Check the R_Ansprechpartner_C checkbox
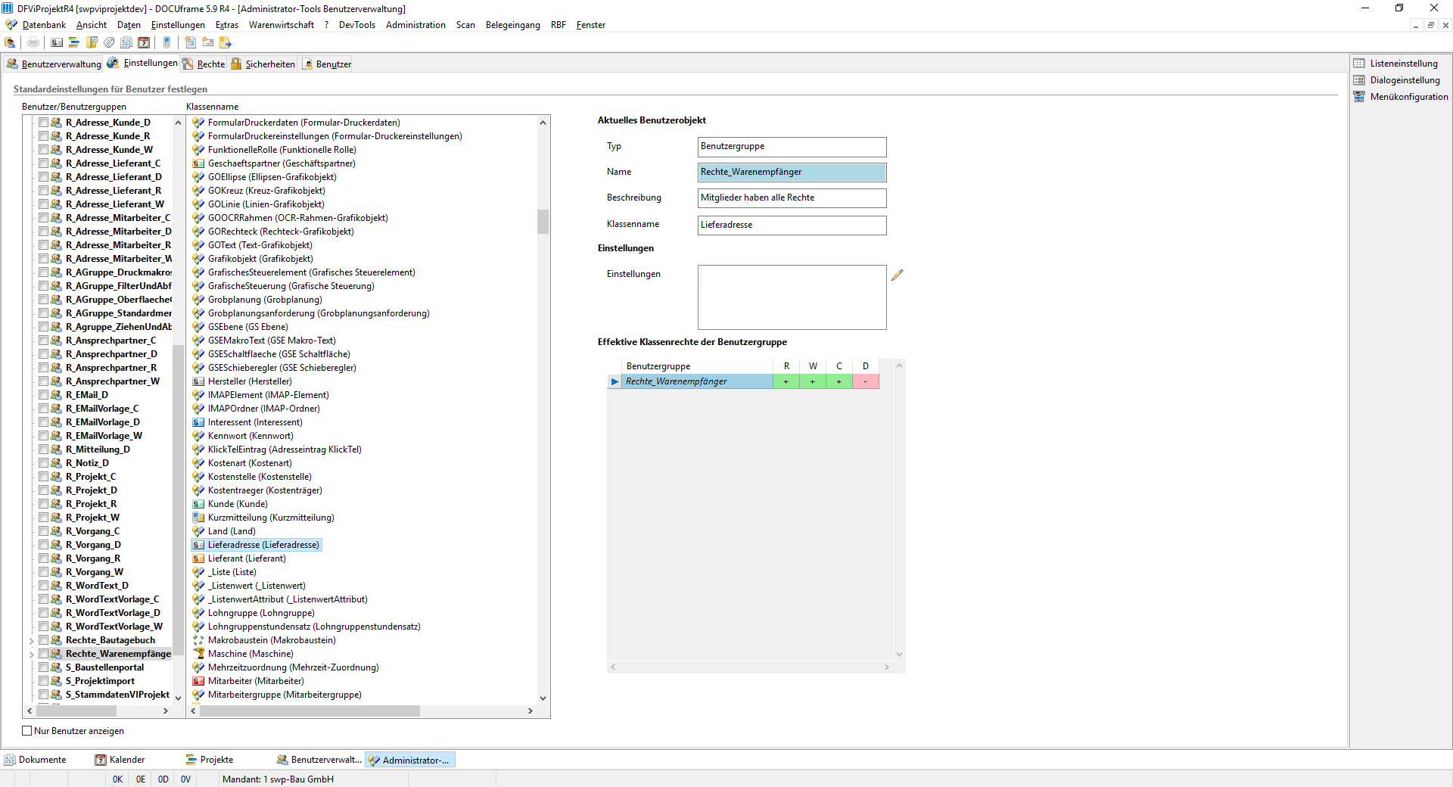The width and height of the screenshot is (1453, 787). pos(44,341)
